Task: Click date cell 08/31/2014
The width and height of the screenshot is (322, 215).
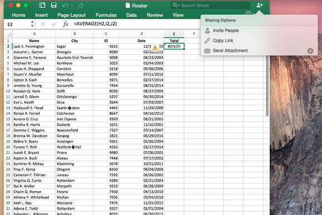Action: (142, 85)
